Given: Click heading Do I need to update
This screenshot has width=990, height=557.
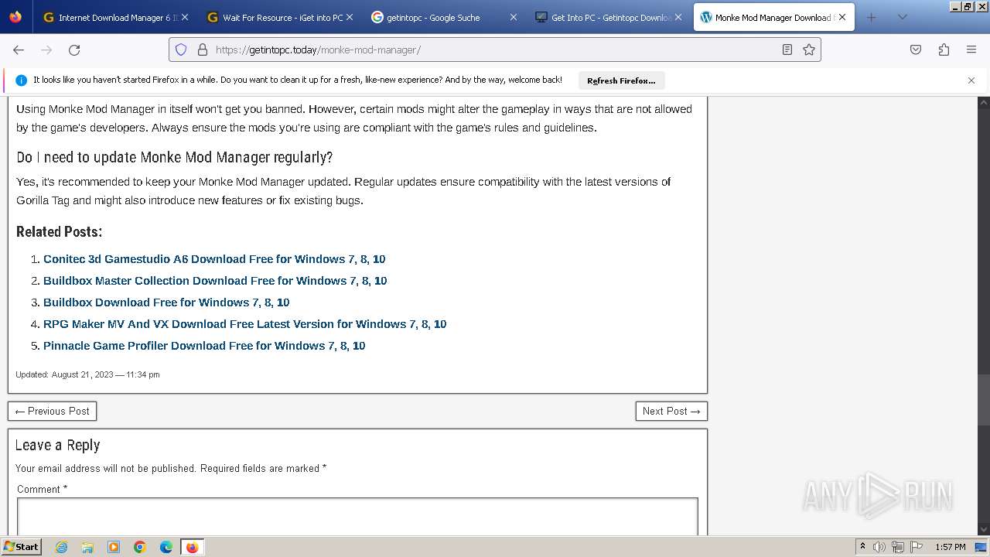Looking at the screenshot, I should point(175,157).
